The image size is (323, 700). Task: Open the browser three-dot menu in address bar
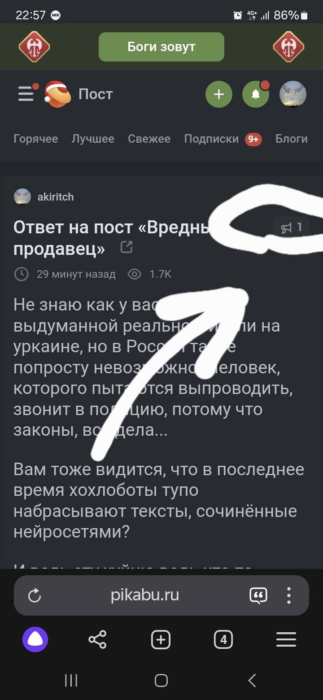tap(289, 595)
